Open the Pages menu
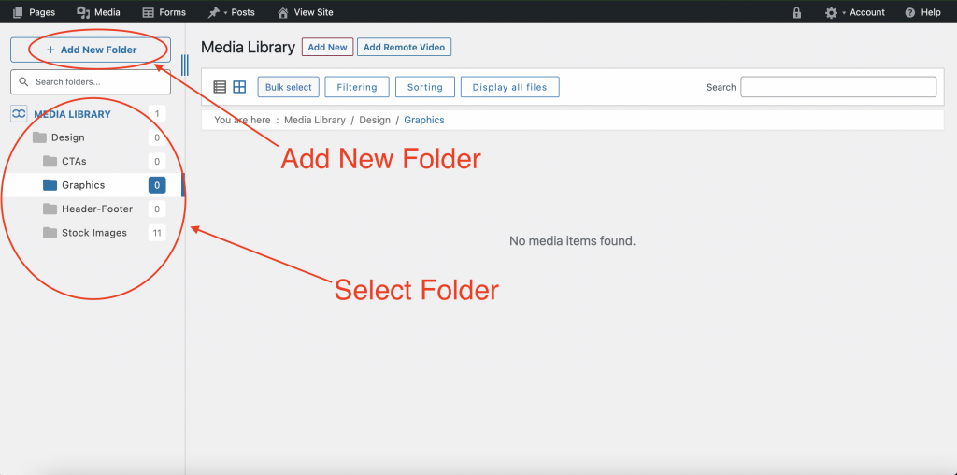The width and height of the screenshot is (957, 475). click(x=34, y=12)
